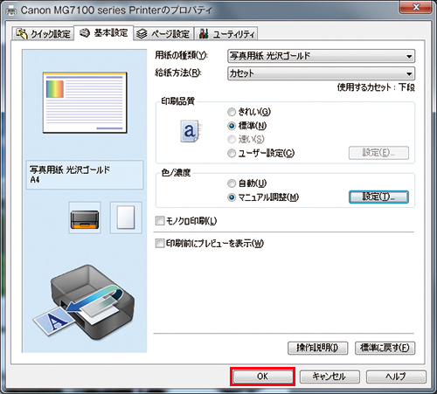Click the 写真用紙 光沢ゴールド A4 media label

point(85,175)
